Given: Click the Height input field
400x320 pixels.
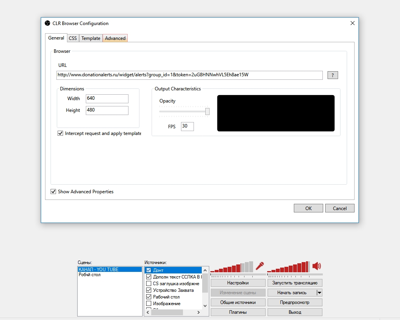Looking at the screenshot, I should click(107, 110).
